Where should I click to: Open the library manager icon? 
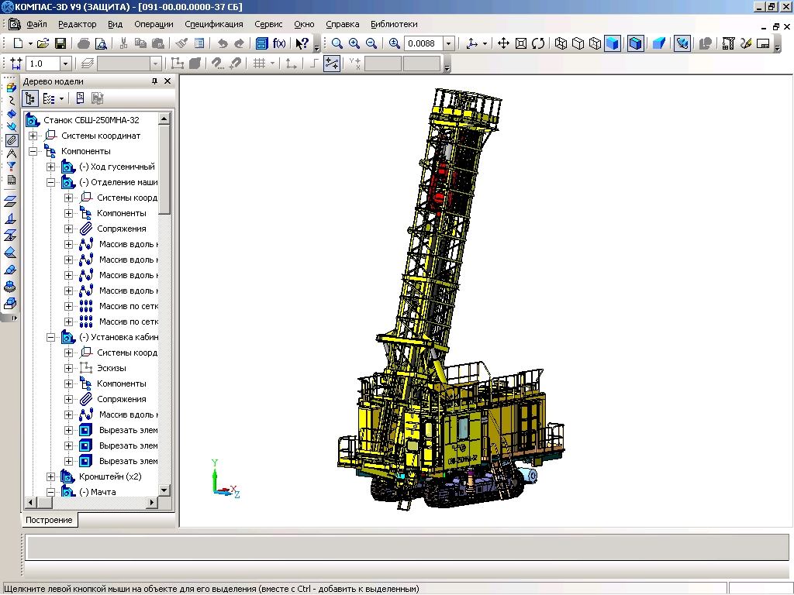(261, 43)
